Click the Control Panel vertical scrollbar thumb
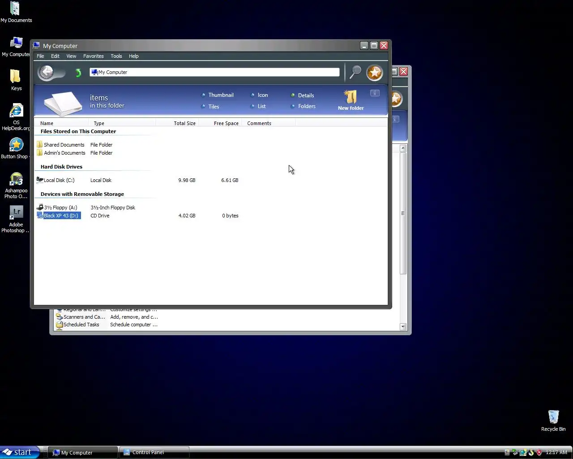This screenshot has width=573, height=459. (x=403, y=213)
